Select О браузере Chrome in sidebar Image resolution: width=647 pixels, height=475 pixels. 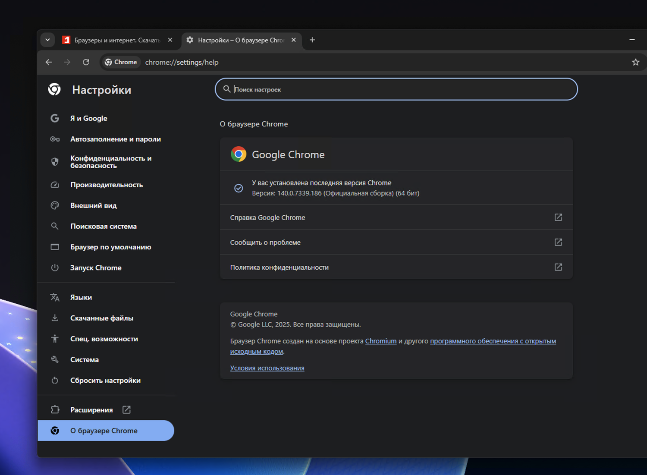tap(106, 431)
